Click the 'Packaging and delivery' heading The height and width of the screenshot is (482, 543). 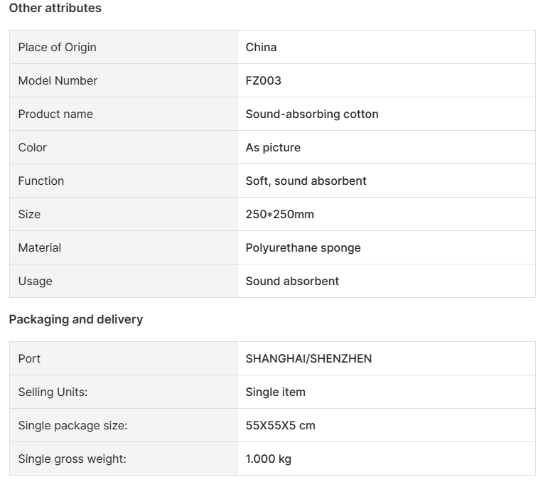coord(76,319)
